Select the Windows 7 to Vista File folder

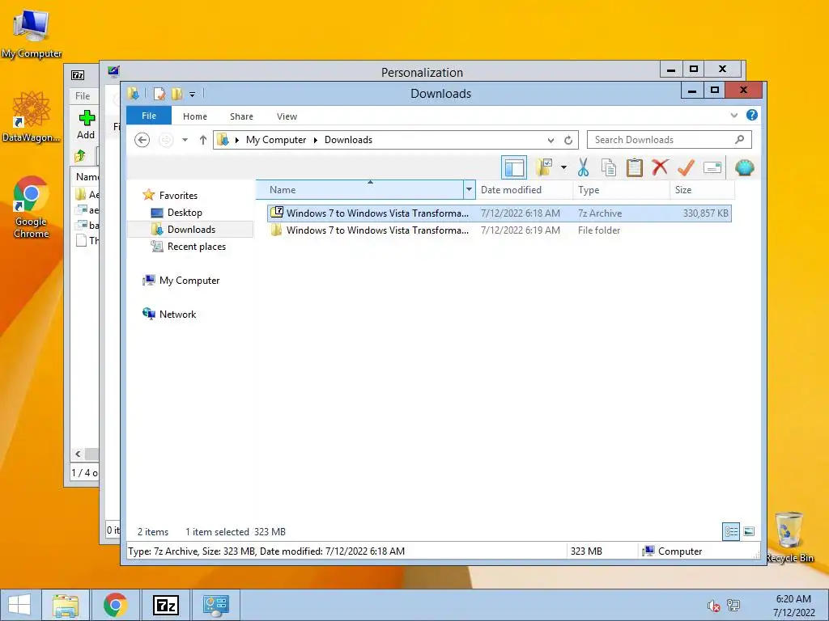499,230
